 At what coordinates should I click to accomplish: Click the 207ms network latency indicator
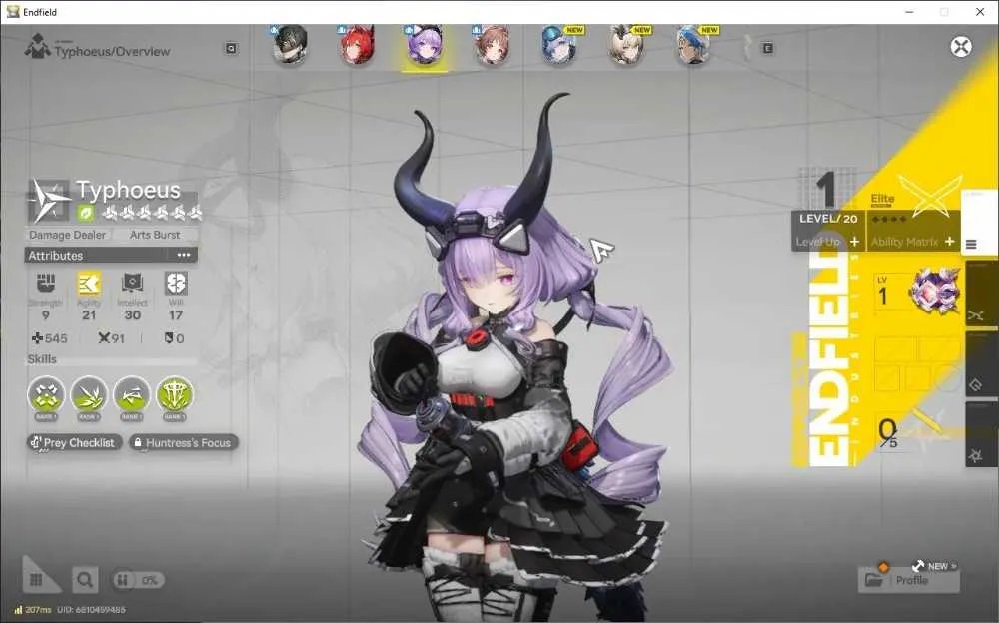point(33,610)
